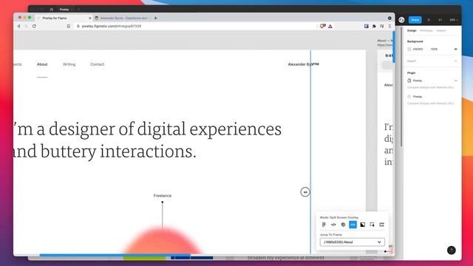Click the background opacity 100% value
Viewport: 473px width, 266px height.
click(x=434, y=50)
